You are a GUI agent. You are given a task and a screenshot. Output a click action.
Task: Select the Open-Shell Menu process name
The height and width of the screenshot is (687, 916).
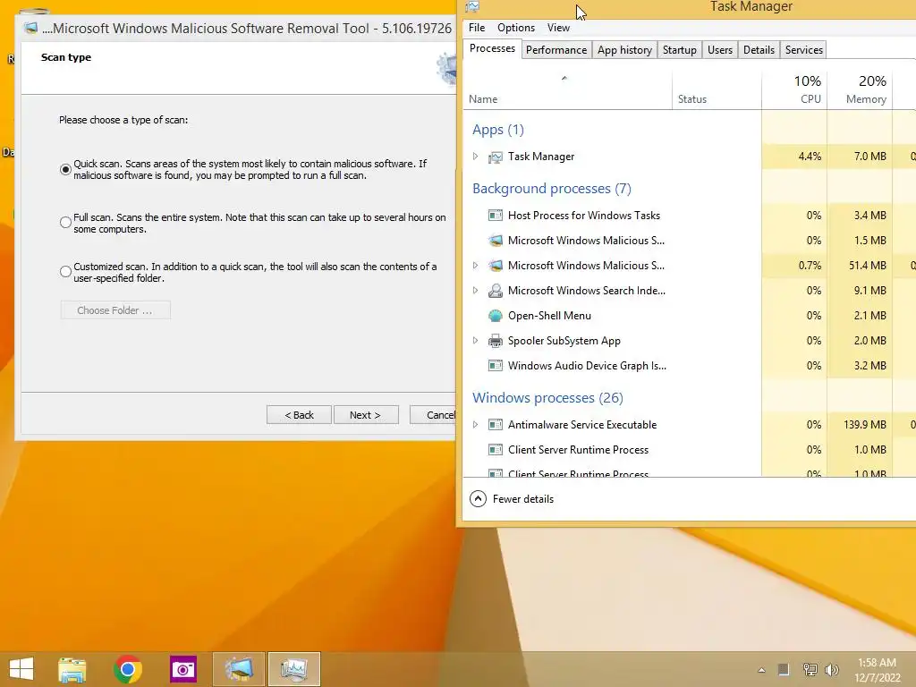tap(549, 316)
